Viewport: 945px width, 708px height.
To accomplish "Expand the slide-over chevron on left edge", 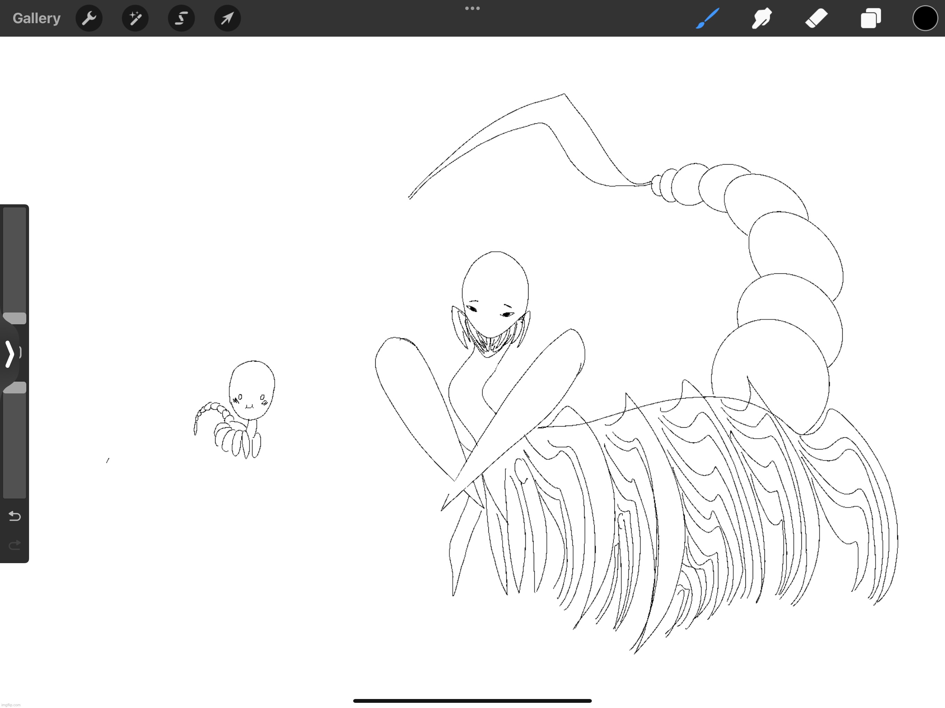I will 9,354.
